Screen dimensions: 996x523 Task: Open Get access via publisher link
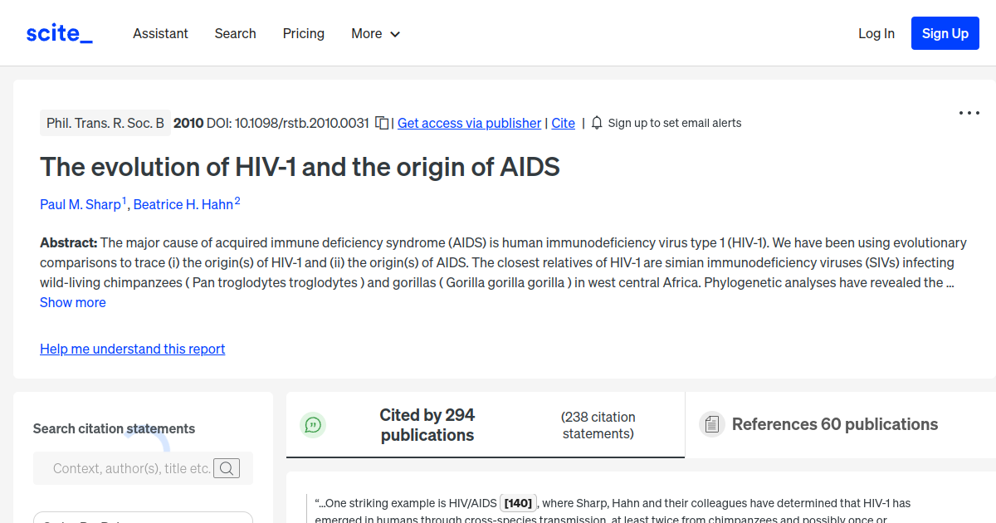(x=469, y=123)
